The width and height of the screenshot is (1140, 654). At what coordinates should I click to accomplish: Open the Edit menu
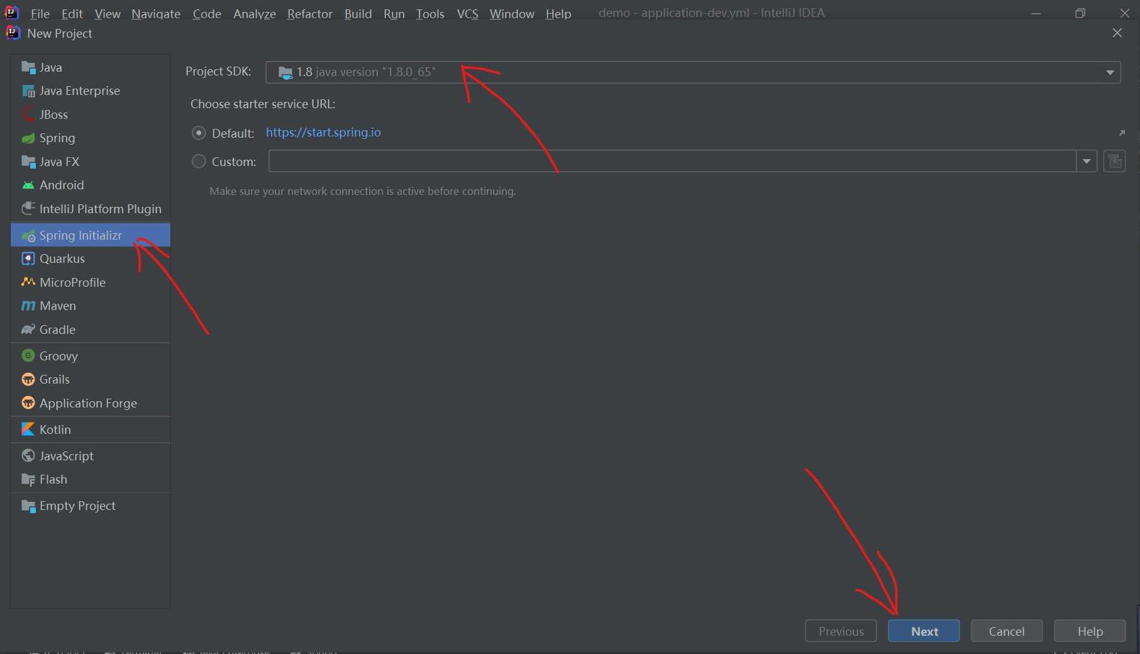(x=72, y=13)
